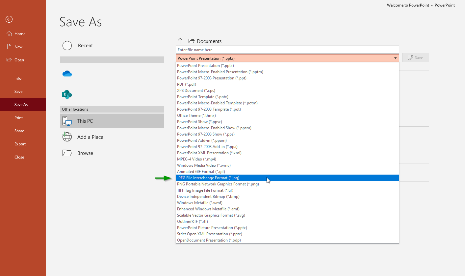Click the Home house icon in sidebar

(x=9, y=34)
